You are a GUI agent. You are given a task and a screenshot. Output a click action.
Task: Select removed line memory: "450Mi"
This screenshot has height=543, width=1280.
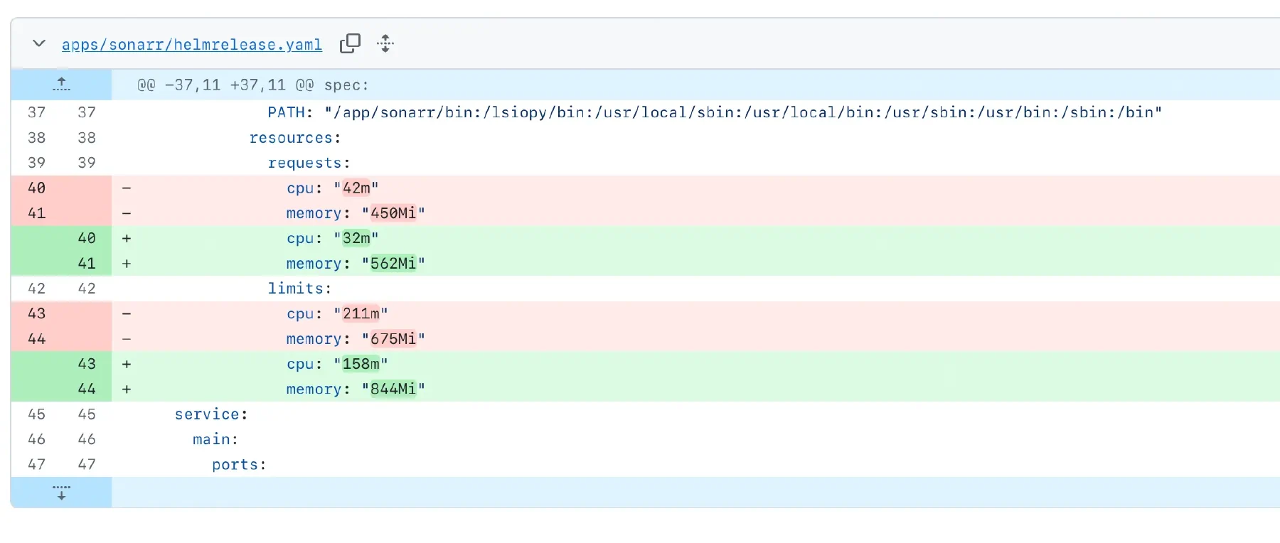[356, 213]
